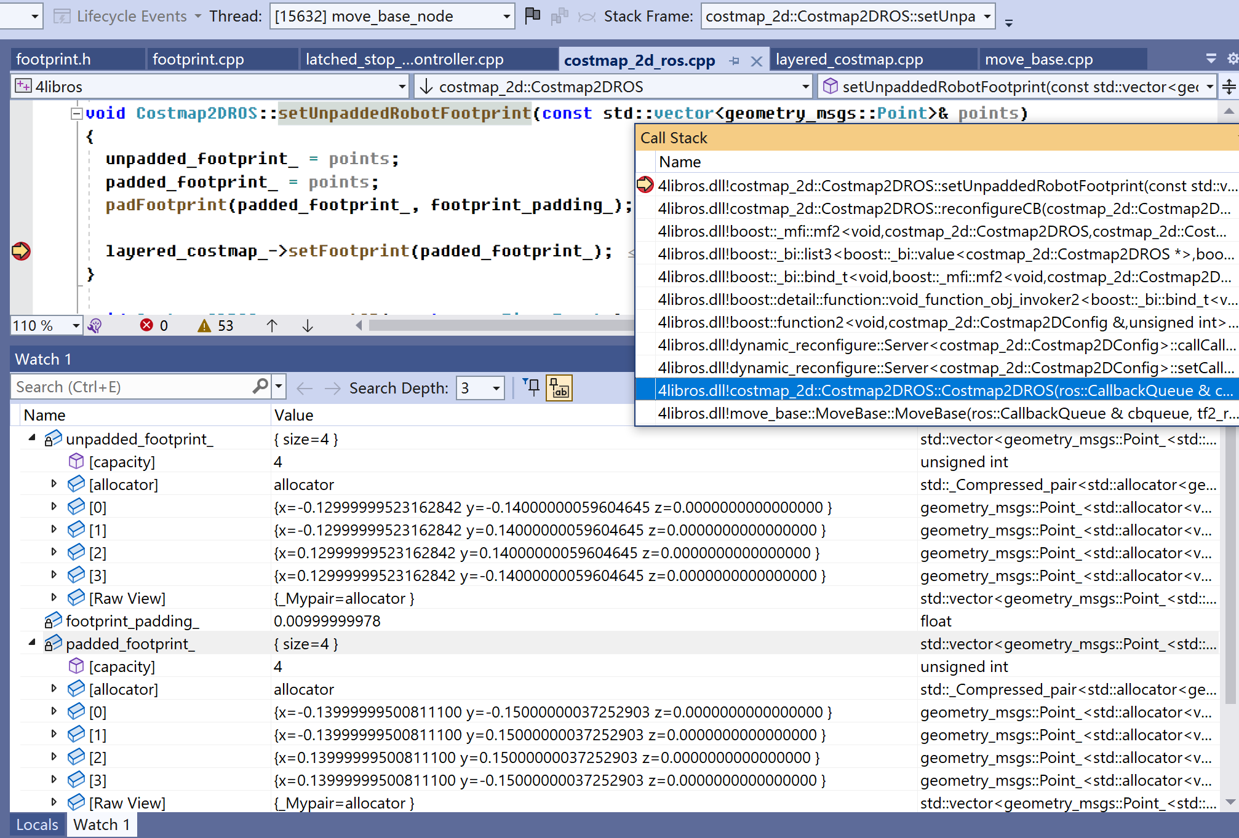
Task: Click the gear settings icon at tab bar end
Action: (x=1232, y=58)
